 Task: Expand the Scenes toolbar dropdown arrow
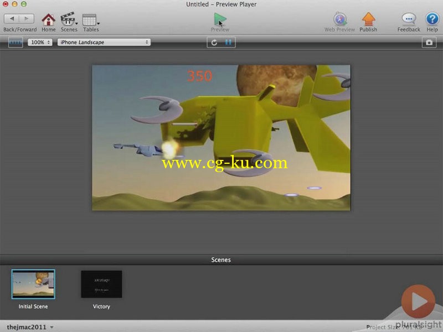[x=76, y=24]
